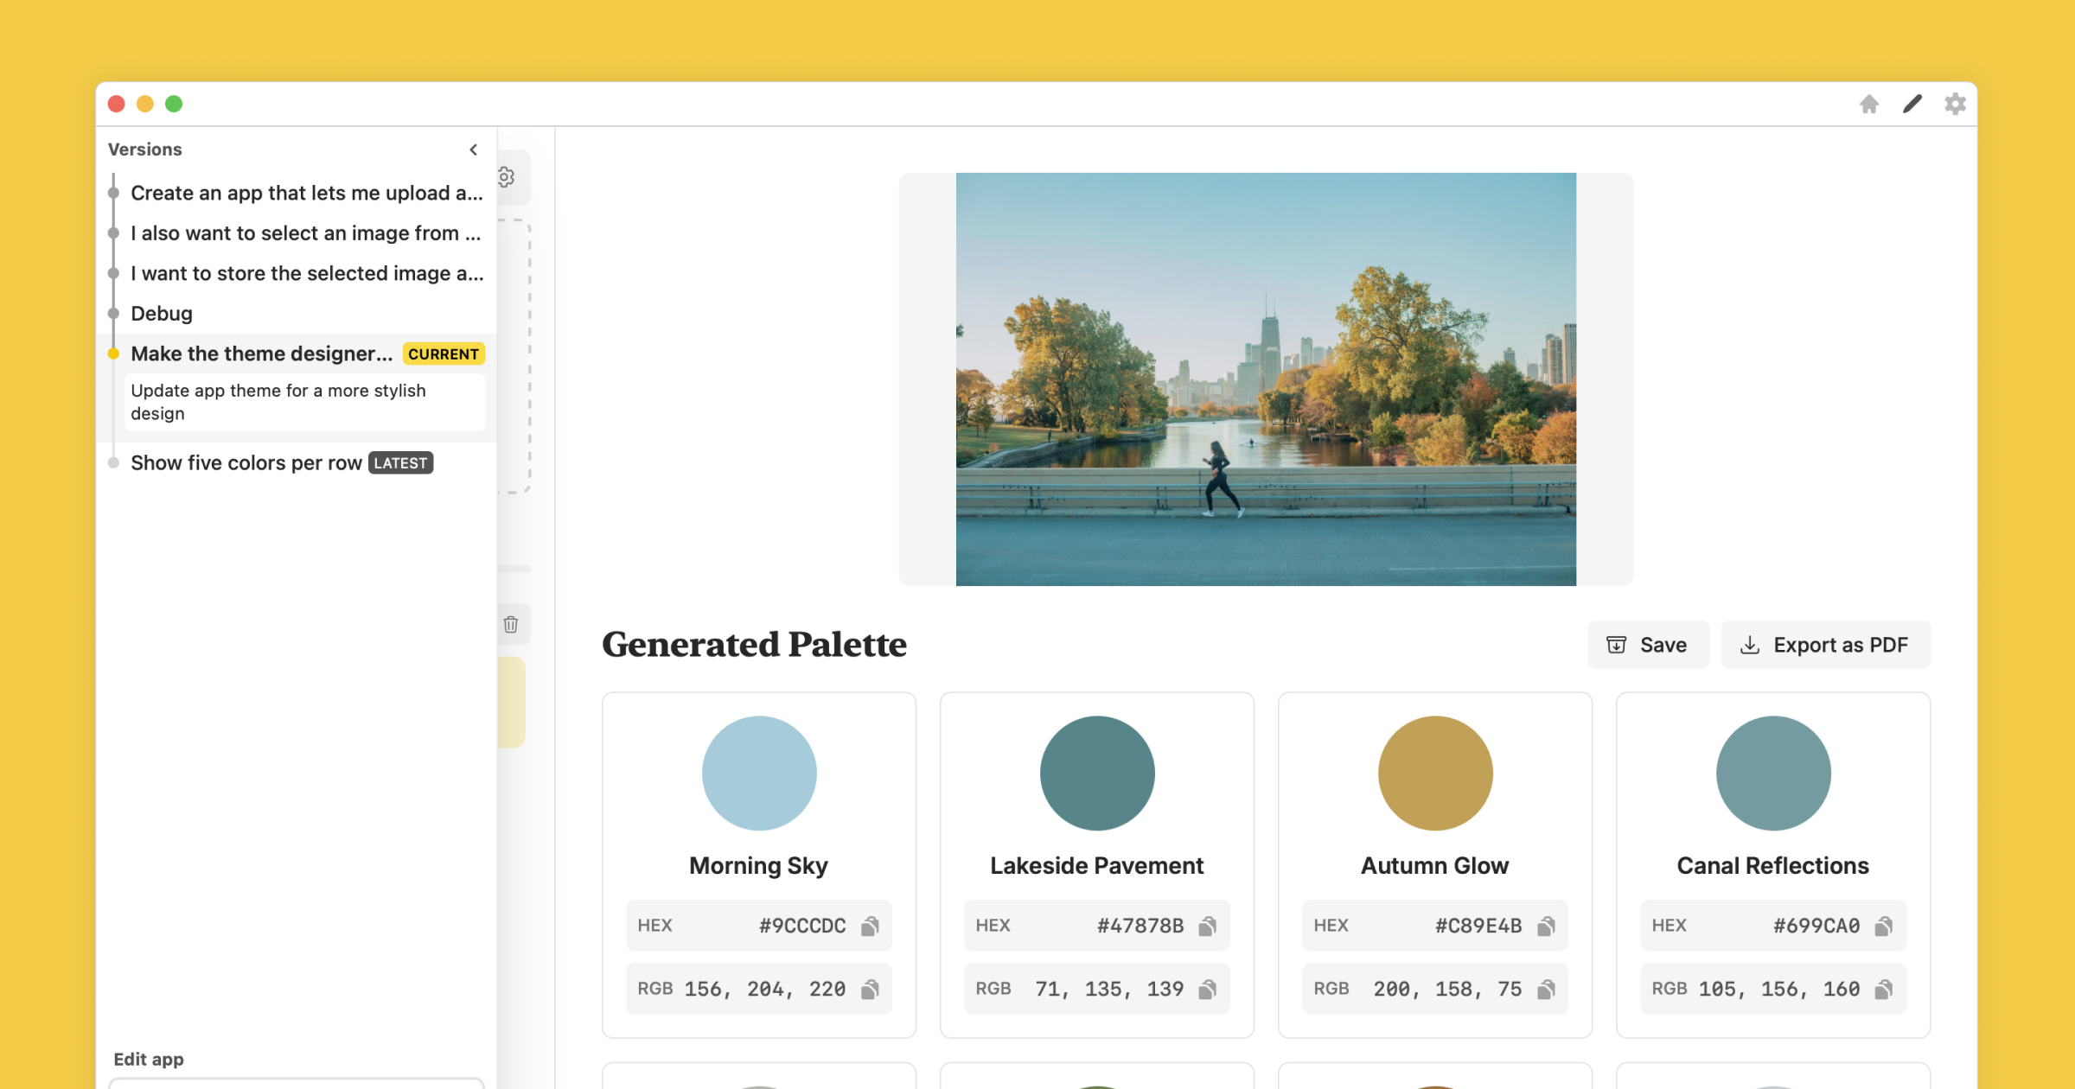The image size is (2075, 1089).
Task: Click the Save palette button
Action: (x=1647, y=645)
